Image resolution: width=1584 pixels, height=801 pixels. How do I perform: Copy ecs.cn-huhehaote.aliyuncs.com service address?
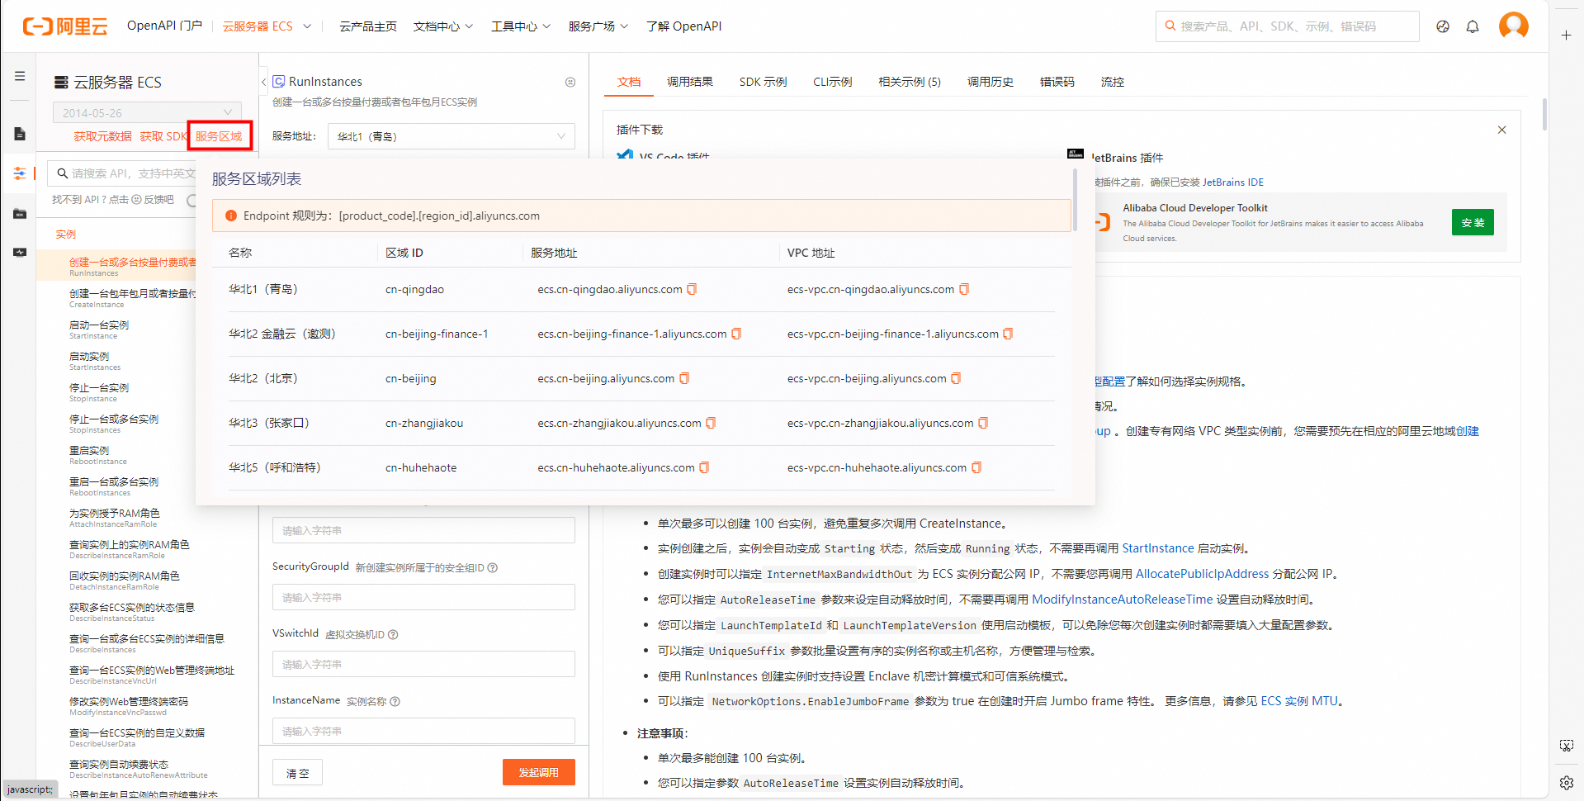tap(704, 467)
